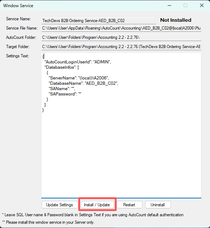This screenshot has height=228, width=210.
Task: Click the Not Installed status label
Action: [x=176, y=20]
